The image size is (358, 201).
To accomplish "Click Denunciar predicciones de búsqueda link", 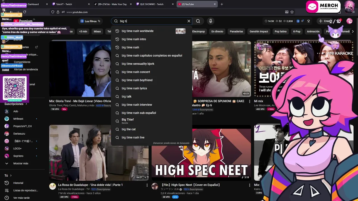I will [x=171, y=143].
